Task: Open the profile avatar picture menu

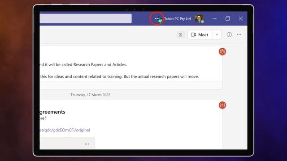Action: pos(199,19)
